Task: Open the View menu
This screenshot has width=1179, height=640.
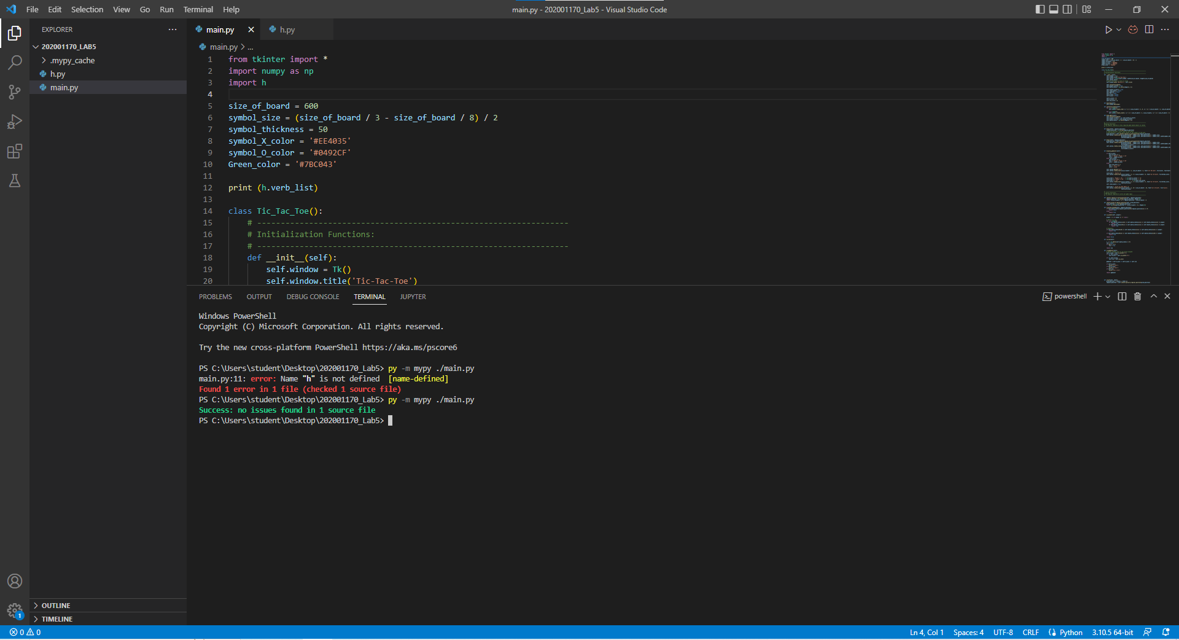Action: tap(122, 9)
